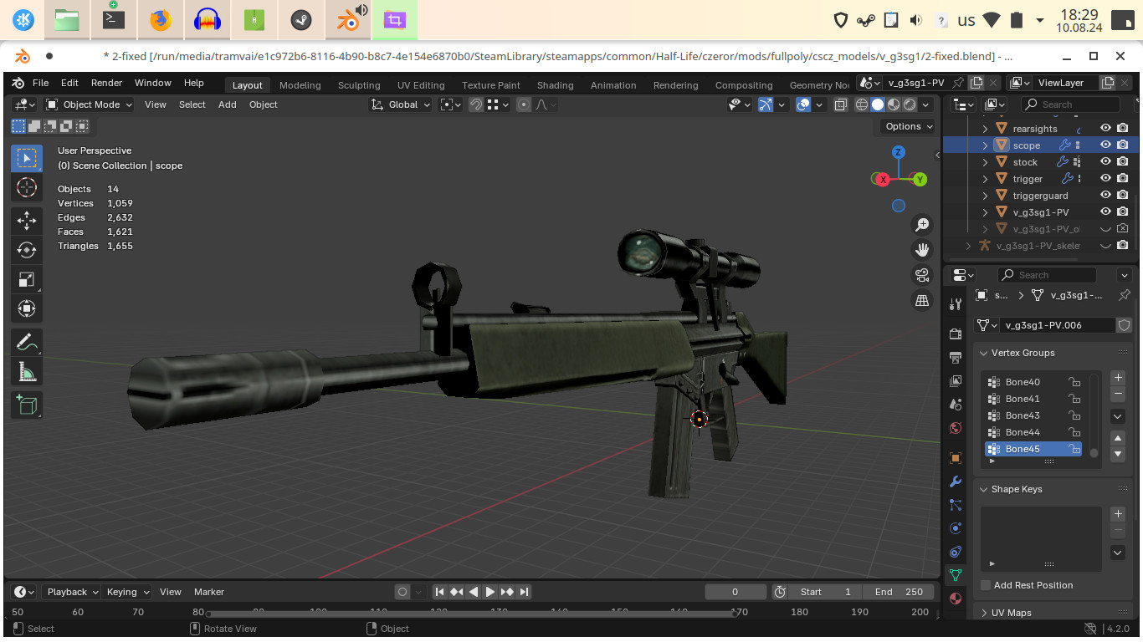The image size is (1143, 642).
Task: Expand the UV Maps panel
Action: 985,613
